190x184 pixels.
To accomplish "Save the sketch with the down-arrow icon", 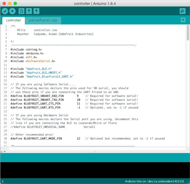I will (x=36, y=11).
